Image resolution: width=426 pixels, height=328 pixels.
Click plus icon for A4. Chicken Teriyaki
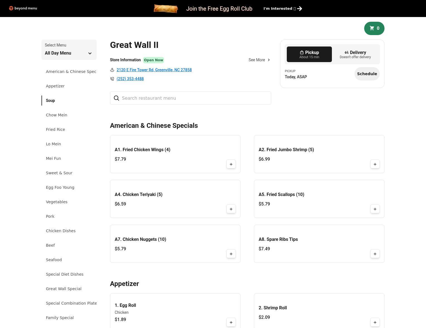click(x=231, y=209)
